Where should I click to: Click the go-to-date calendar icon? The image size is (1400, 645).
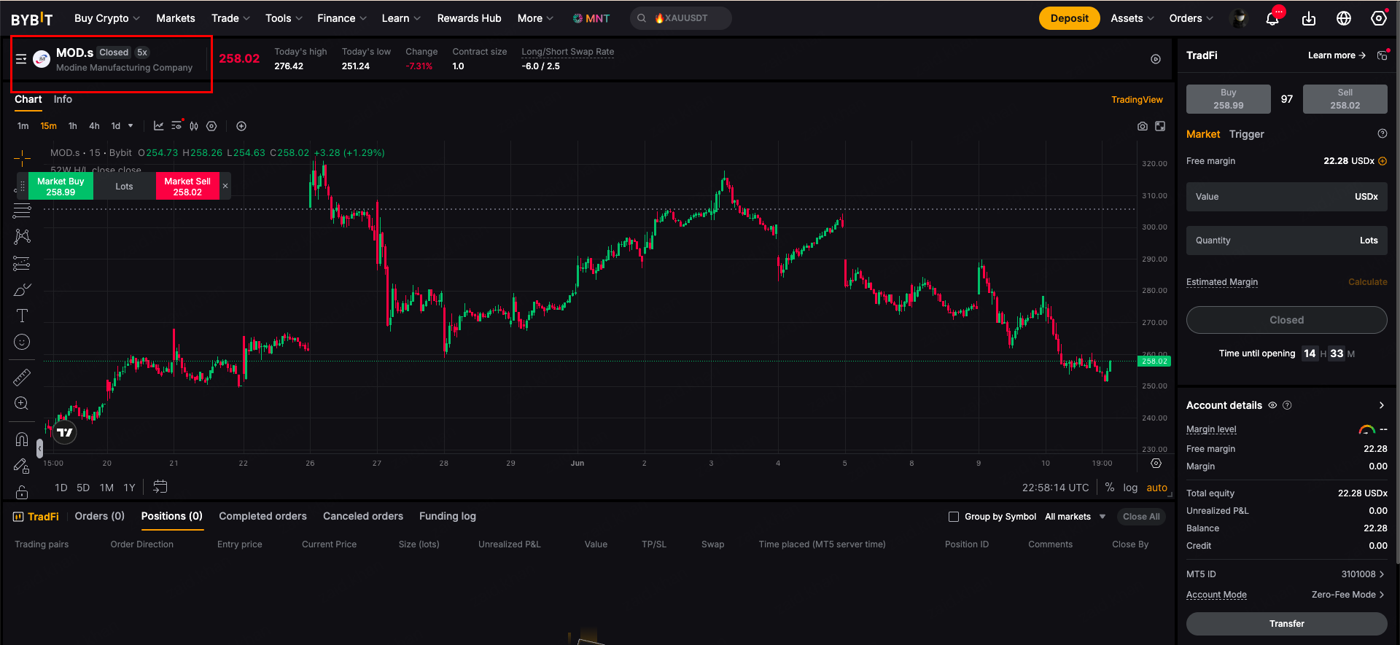pyautogui.click(x=160, y=487)
